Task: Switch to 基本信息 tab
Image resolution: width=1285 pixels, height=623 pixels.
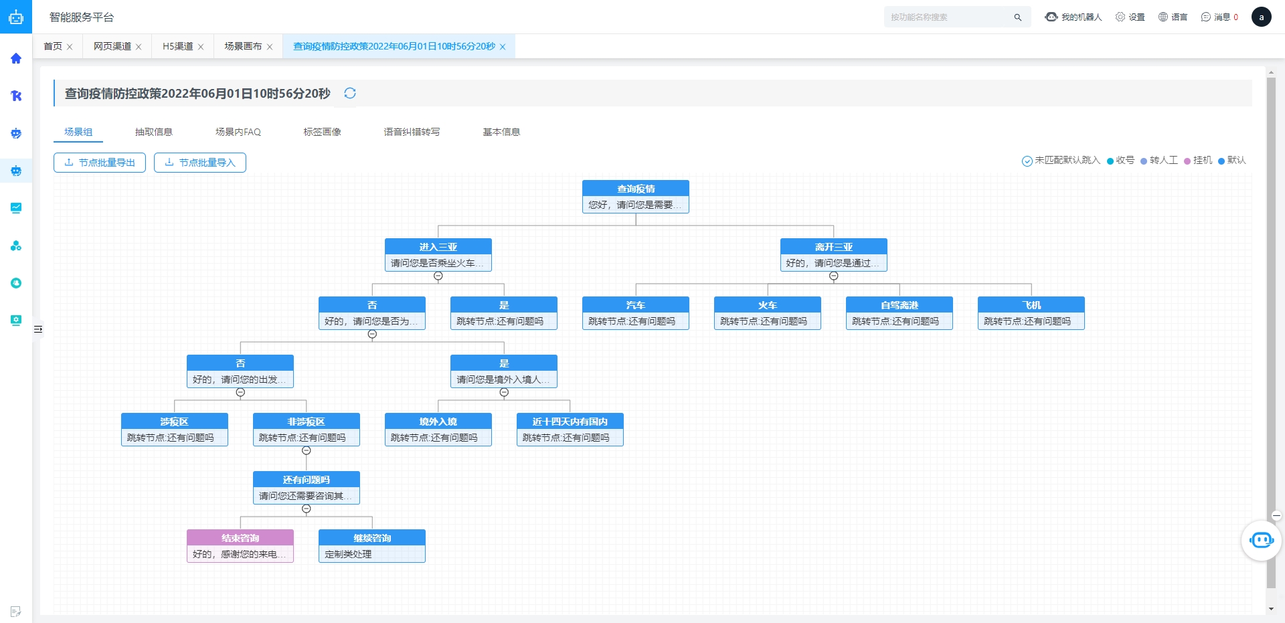Action: 501,132
